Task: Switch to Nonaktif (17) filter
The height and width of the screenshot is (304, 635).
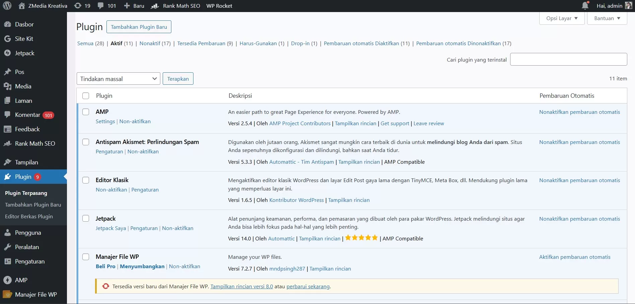Action: click(x=155, y=44)
